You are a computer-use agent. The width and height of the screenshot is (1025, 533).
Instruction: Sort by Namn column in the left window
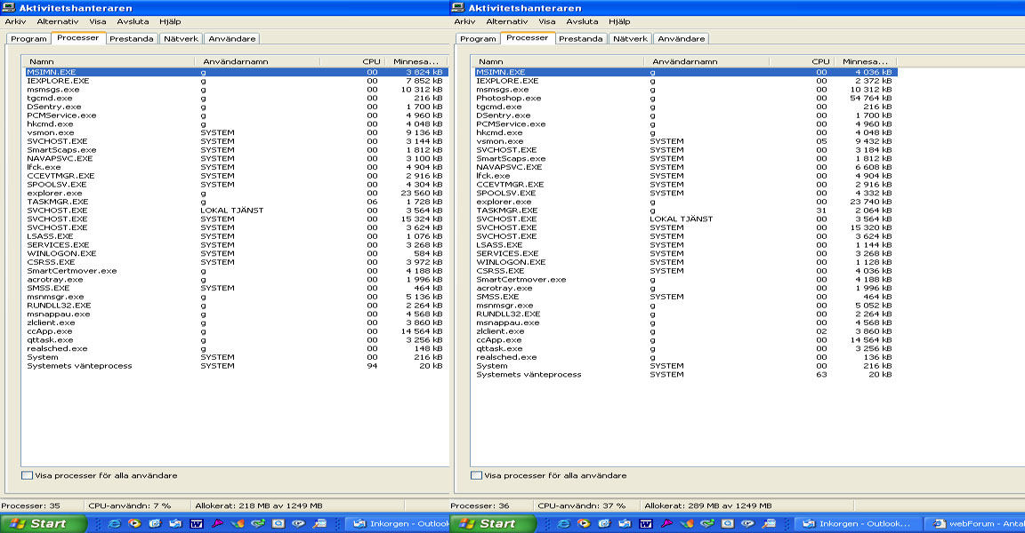(x=108, y=61)
